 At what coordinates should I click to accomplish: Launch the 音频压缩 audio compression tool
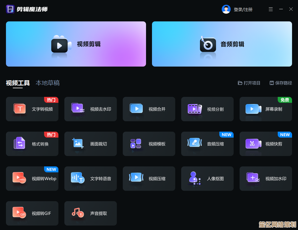pos(207,144)
